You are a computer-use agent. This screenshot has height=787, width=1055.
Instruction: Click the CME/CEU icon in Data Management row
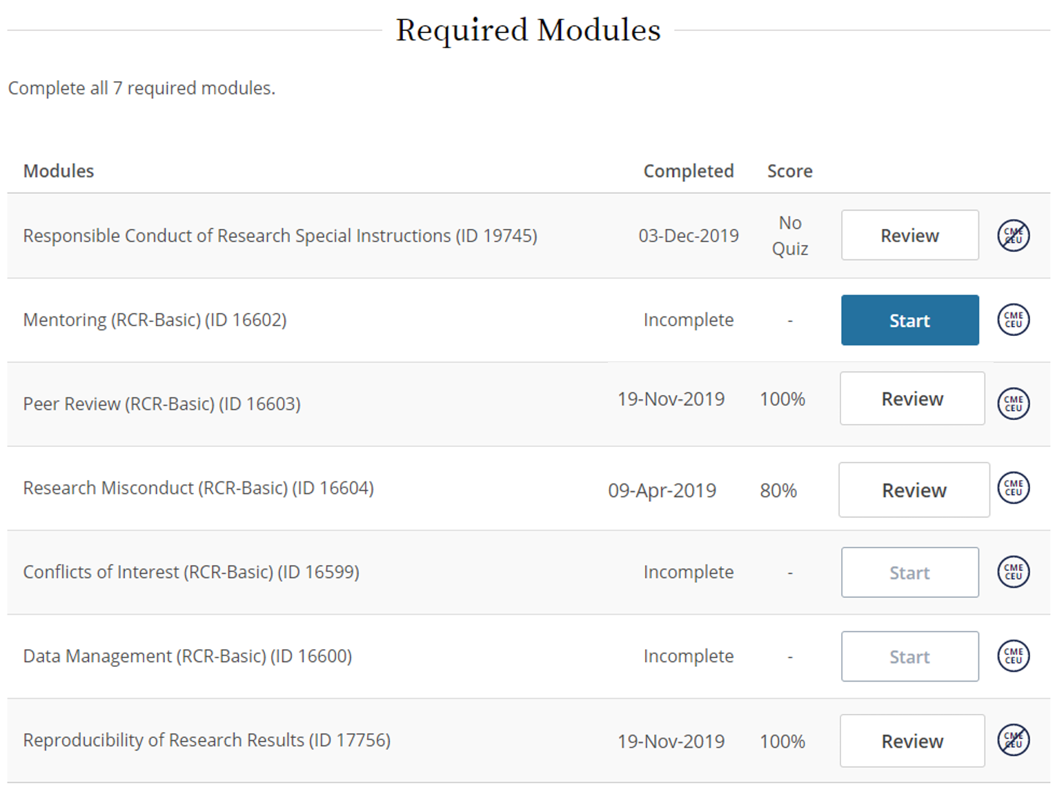(1013, 656)
